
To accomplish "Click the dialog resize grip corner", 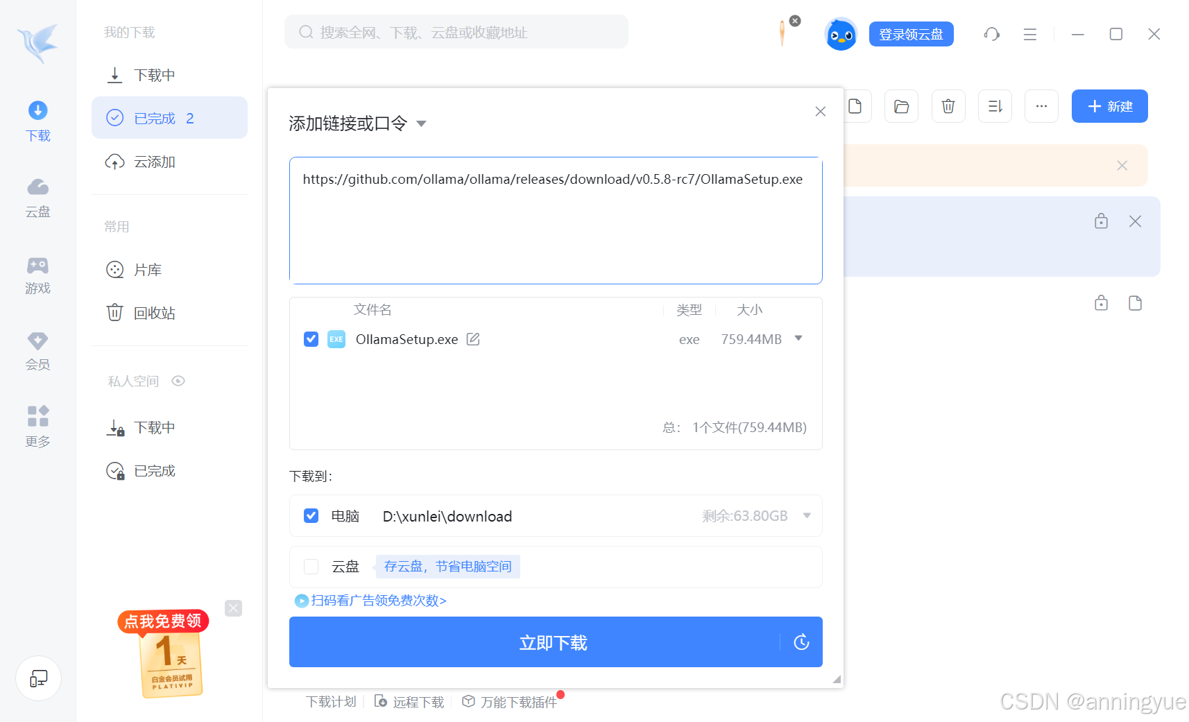I will [x=837, y=680].
